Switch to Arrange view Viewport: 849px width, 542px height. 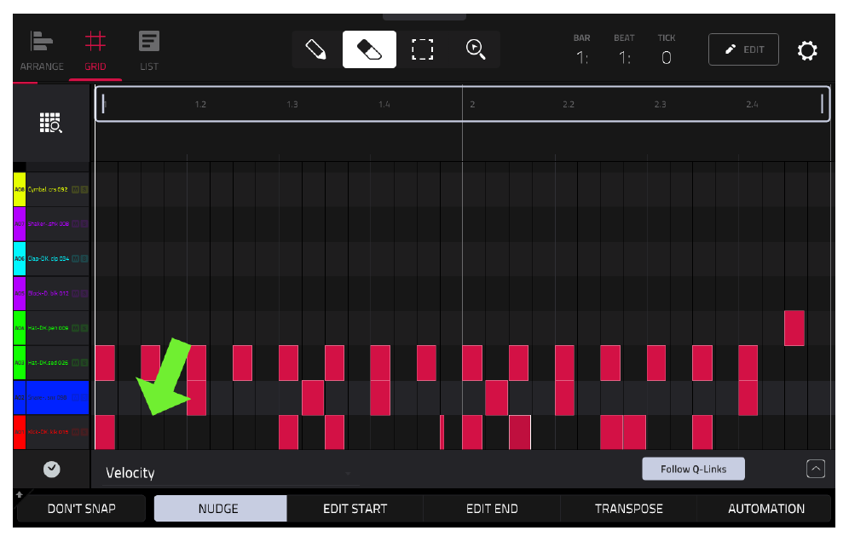click(x=42, y=51)
